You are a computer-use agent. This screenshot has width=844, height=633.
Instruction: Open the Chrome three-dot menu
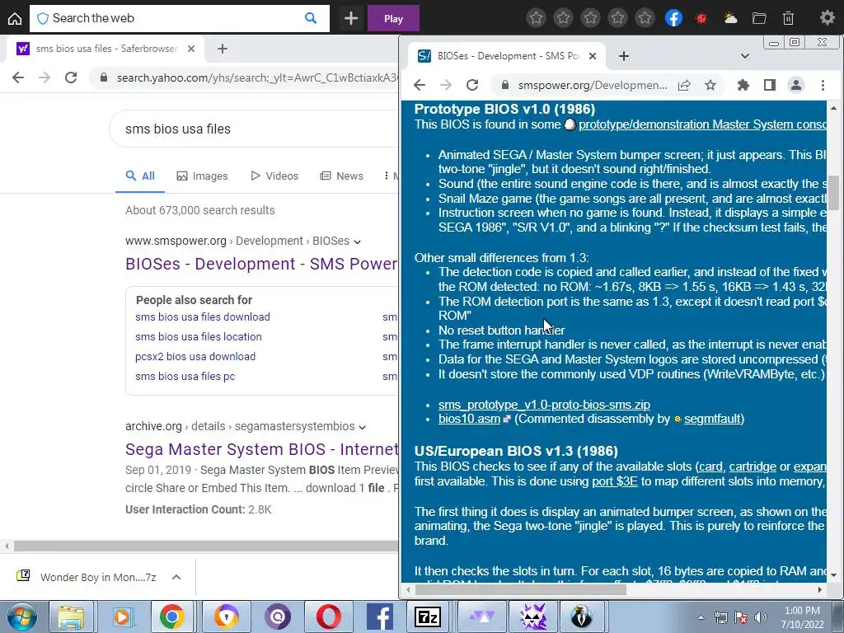(x=823, y=85)
